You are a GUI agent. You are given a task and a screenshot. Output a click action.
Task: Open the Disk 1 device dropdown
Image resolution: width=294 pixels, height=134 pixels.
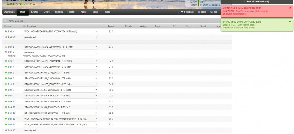tap(60, 47)
